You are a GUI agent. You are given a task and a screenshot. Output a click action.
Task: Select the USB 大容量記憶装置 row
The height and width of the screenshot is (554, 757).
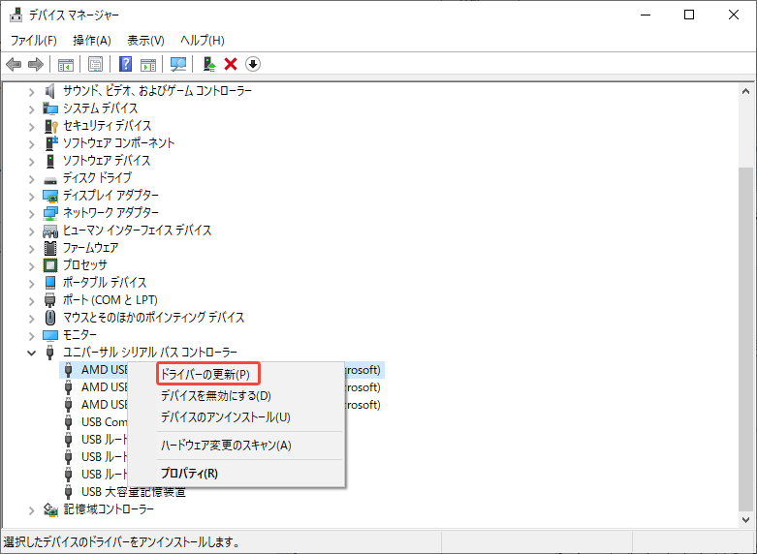click(x=133, y=492)
